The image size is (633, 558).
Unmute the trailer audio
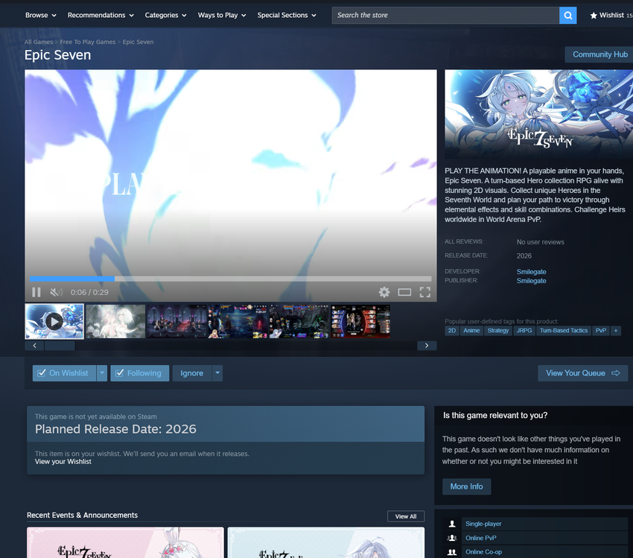[56, 292]
